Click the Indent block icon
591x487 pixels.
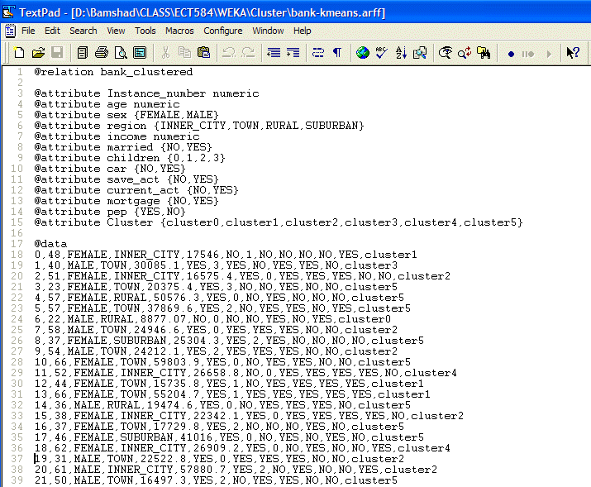293,53
